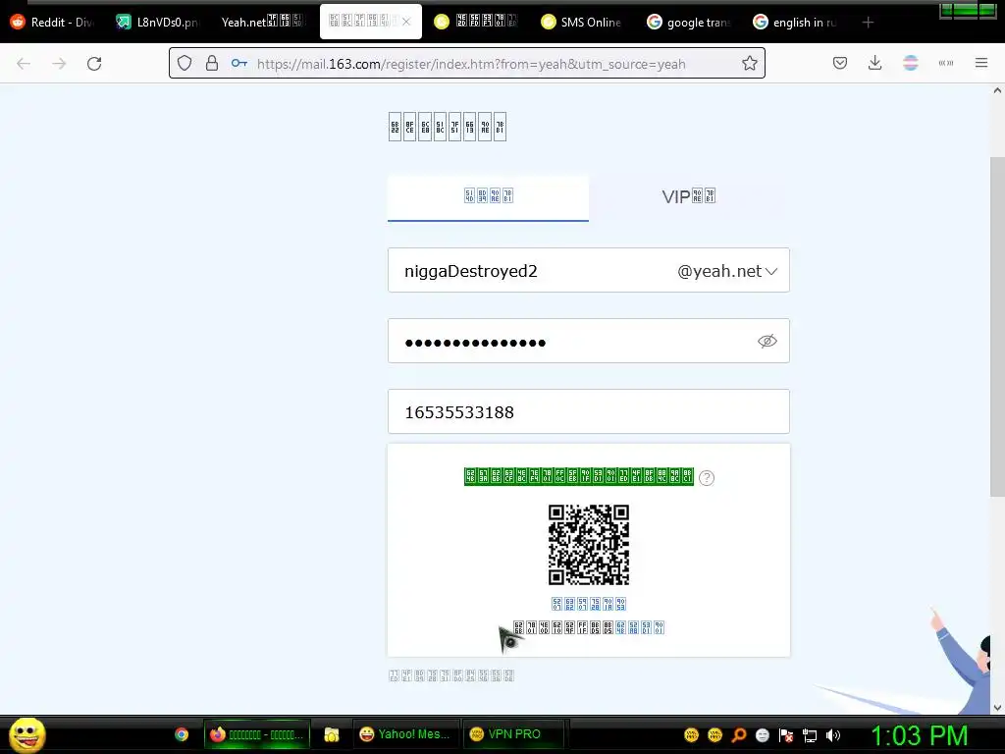Screen dimensions: 1005x754
Task: Click the page scrollbar up arrow
Action: [x=997, y=90]
